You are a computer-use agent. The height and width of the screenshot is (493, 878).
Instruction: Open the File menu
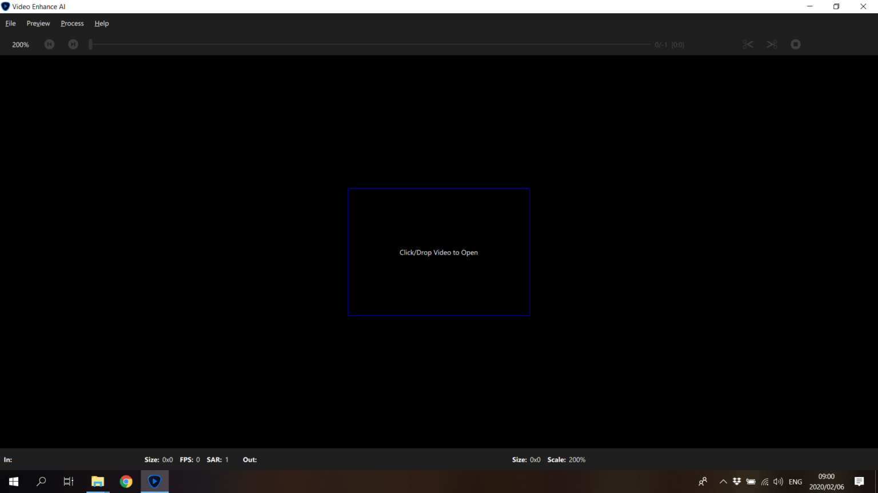click(10, 23)
